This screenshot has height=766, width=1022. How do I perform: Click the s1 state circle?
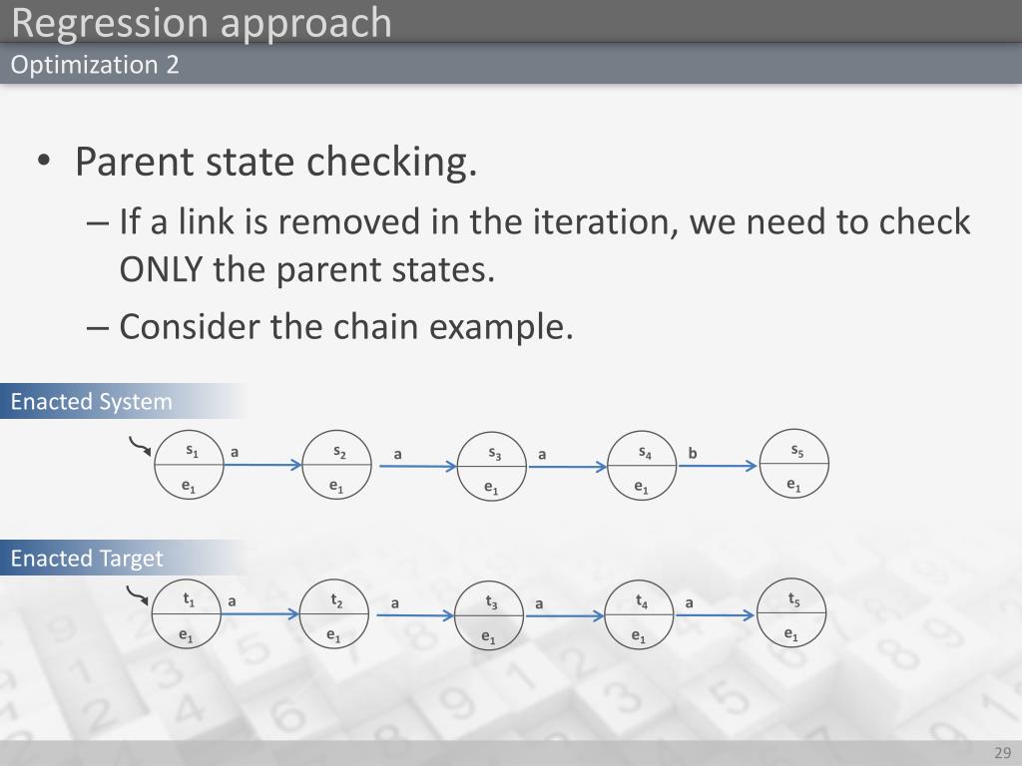189,465
